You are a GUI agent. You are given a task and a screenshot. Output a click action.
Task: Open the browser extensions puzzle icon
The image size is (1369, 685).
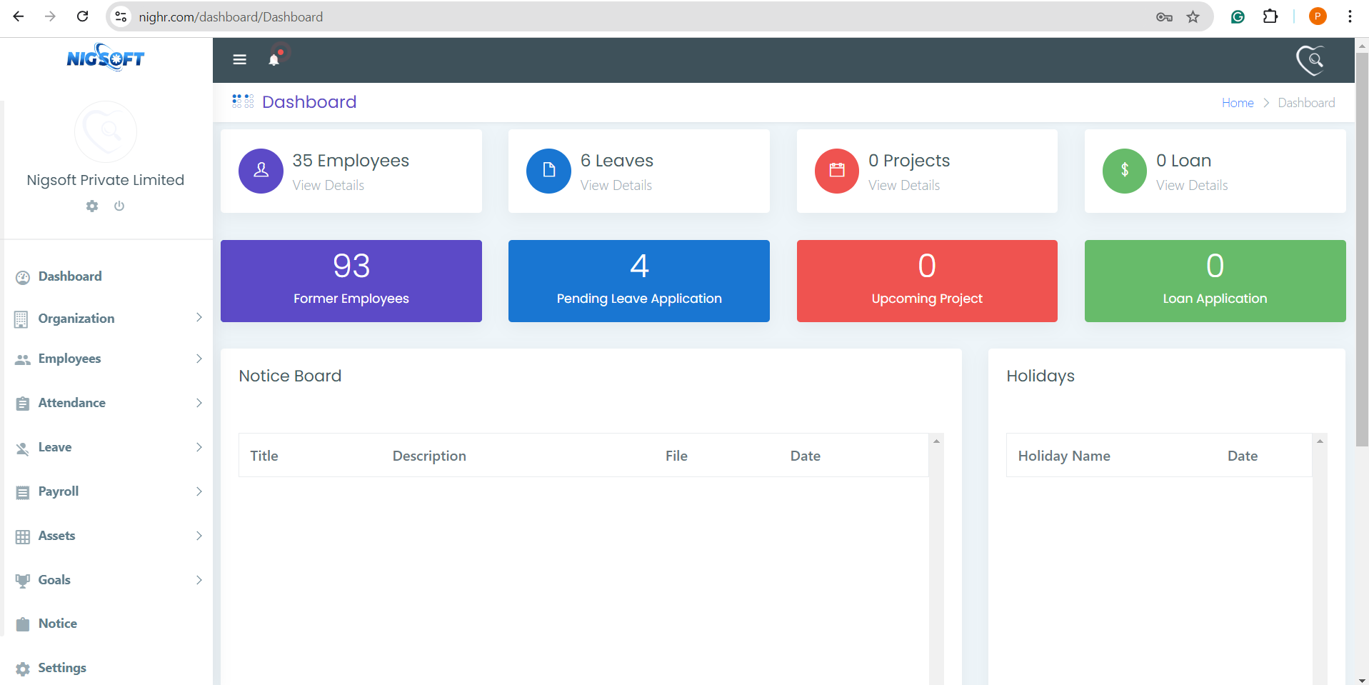1270,16
